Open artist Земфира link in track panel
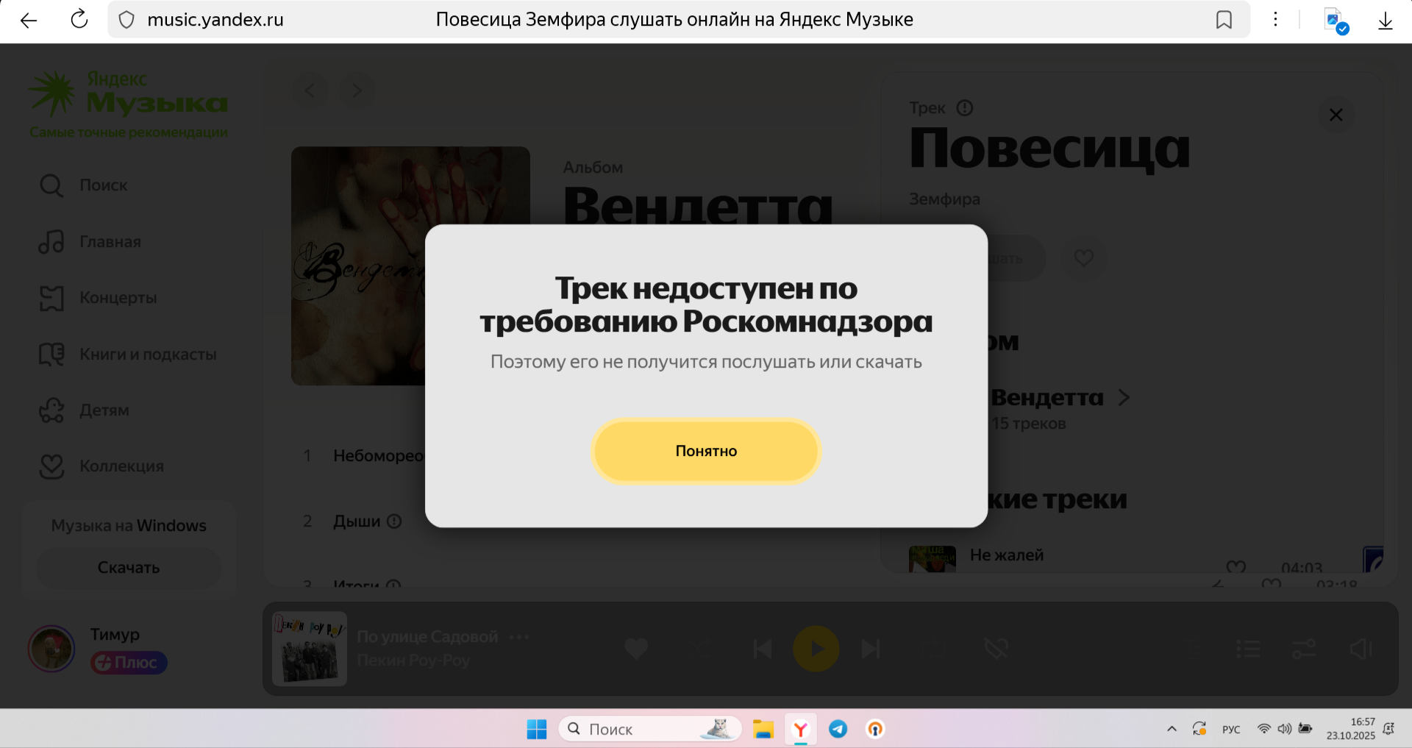This screenshot has width=1412, height=748. pyautogui.click(x=944, y=199)
